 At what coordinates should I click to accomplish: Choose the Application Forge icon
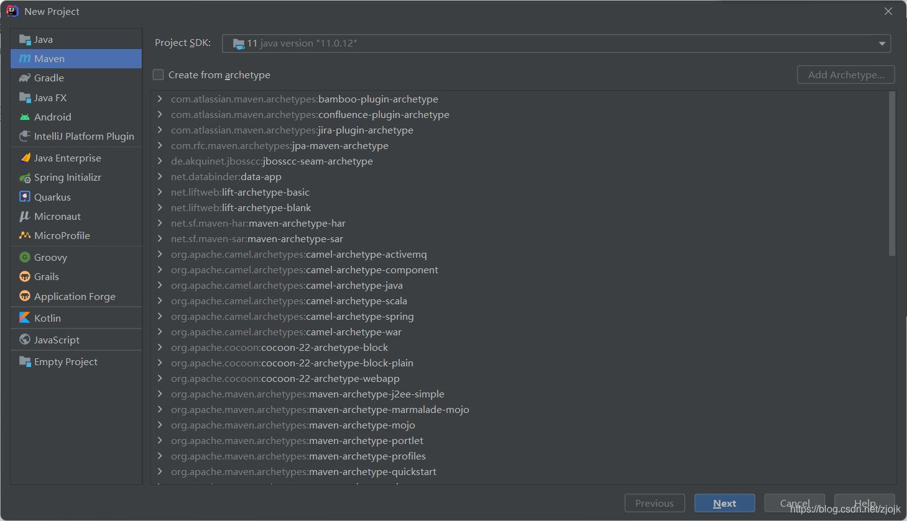click(25, 296)
